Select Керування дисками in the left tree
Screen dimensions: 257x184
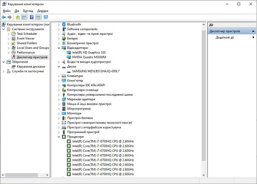tap(31, 67)
